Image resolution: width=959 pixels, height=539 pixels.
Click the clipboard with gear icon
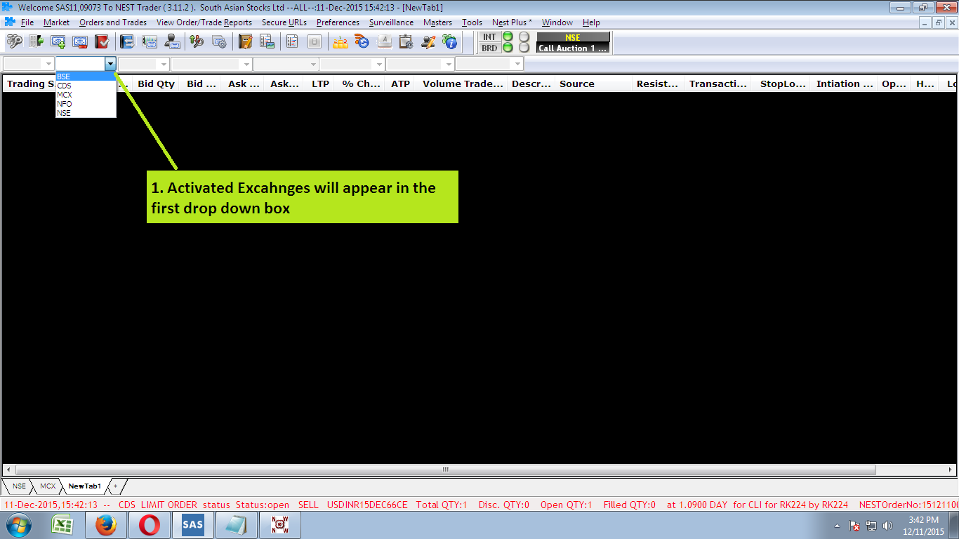pos(406,42)
